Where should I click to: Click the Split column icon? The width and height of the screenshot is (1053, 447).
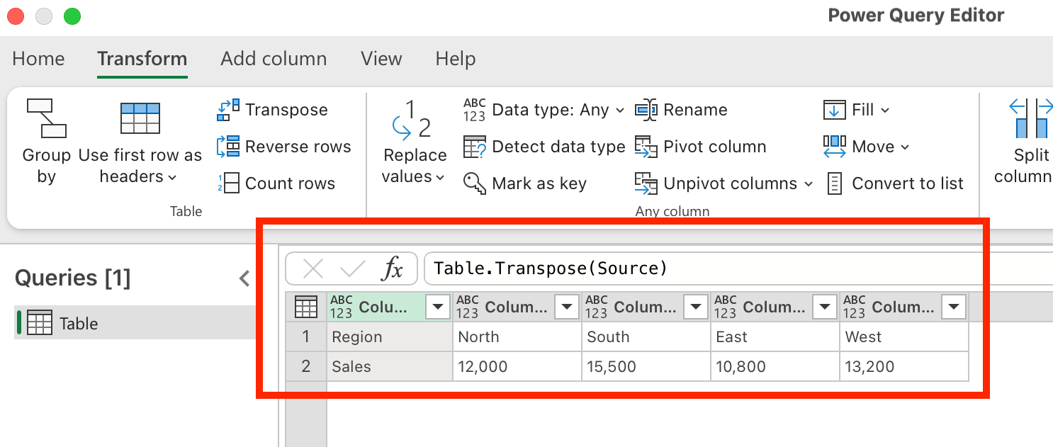(x=1032, y=118)
